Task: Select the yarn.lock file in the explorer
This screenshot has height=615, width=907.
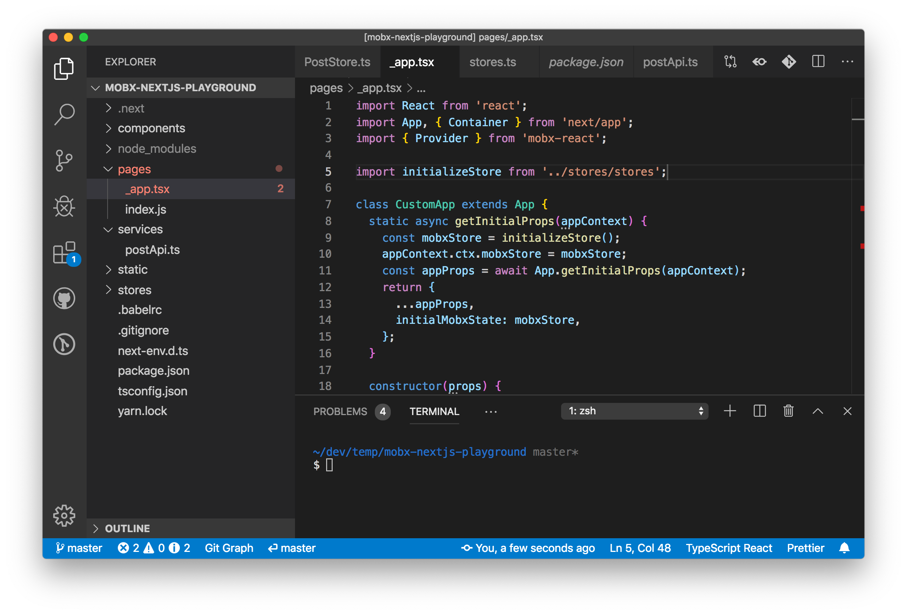Action: 143,411
